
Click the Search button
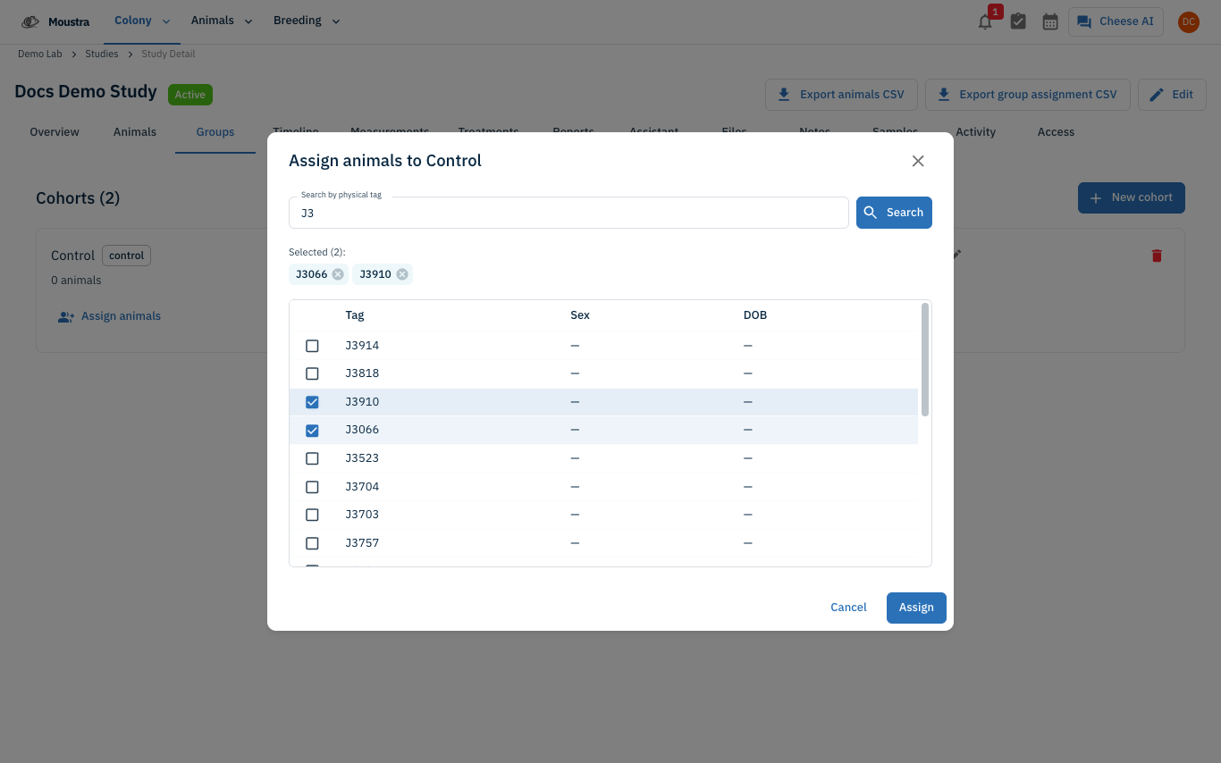point(894,213)
